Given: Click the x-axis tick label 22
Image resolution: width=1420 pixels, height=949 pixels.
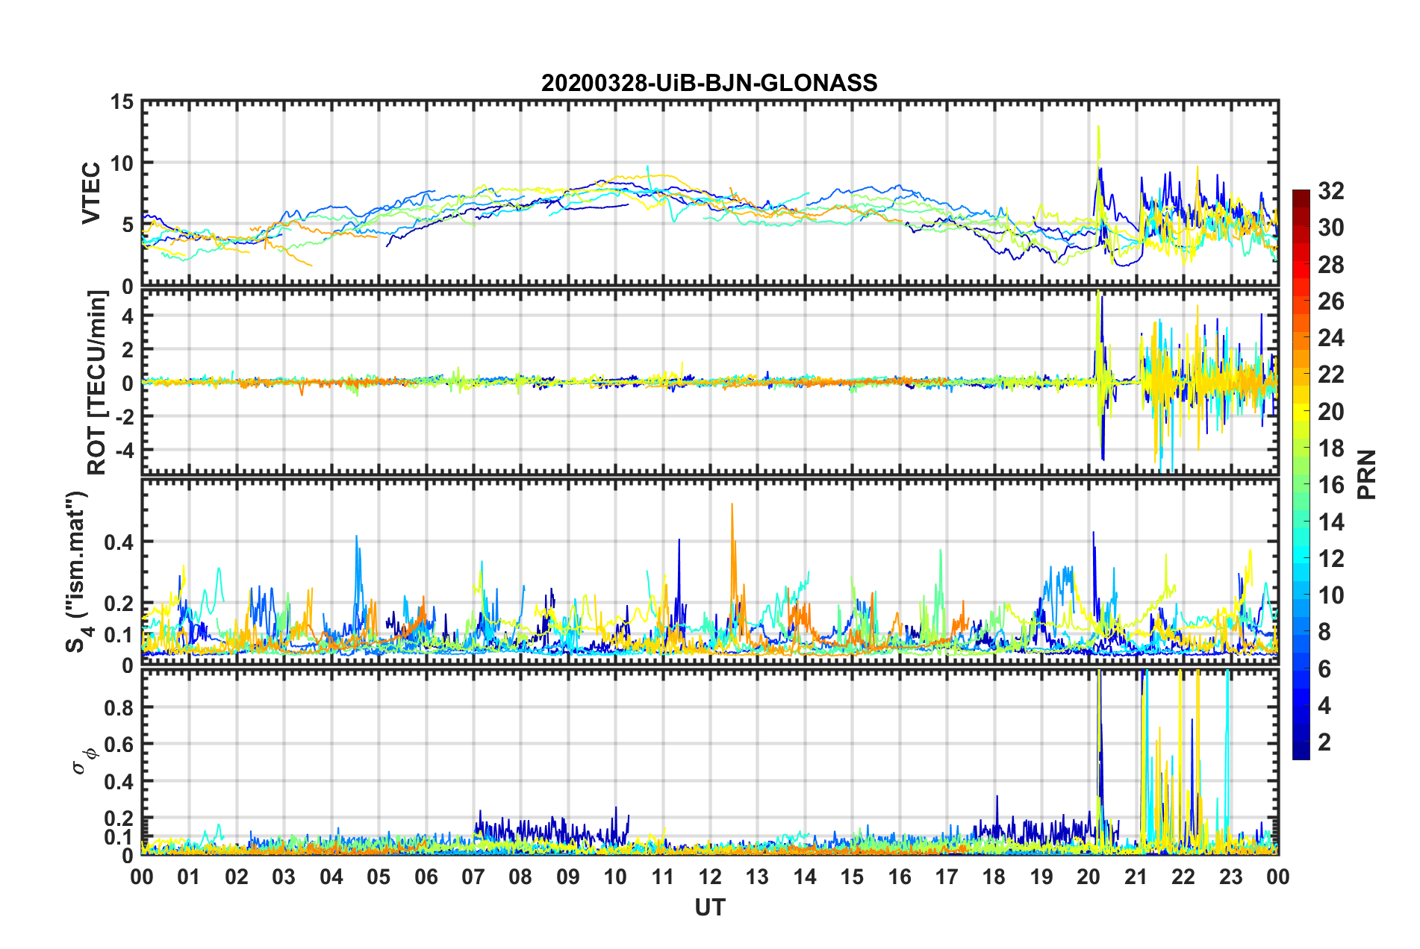Looking at the screenshot, I should point(1183,877).
